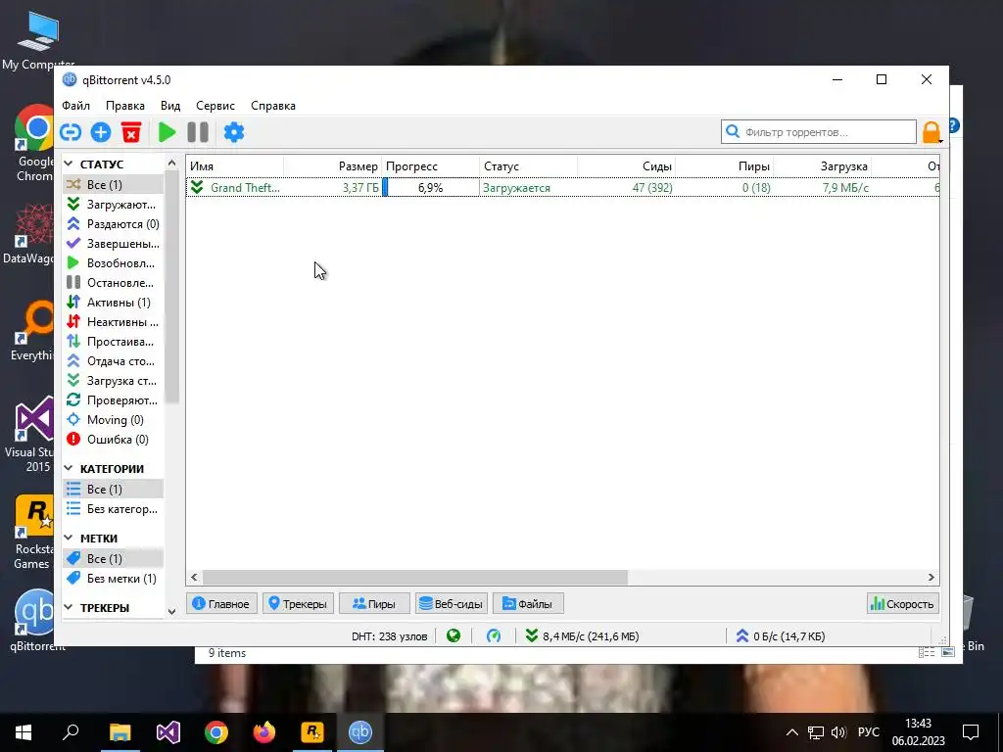
Task: Select the Загрузка стоит filter
Action: click(x=114, y=381)
